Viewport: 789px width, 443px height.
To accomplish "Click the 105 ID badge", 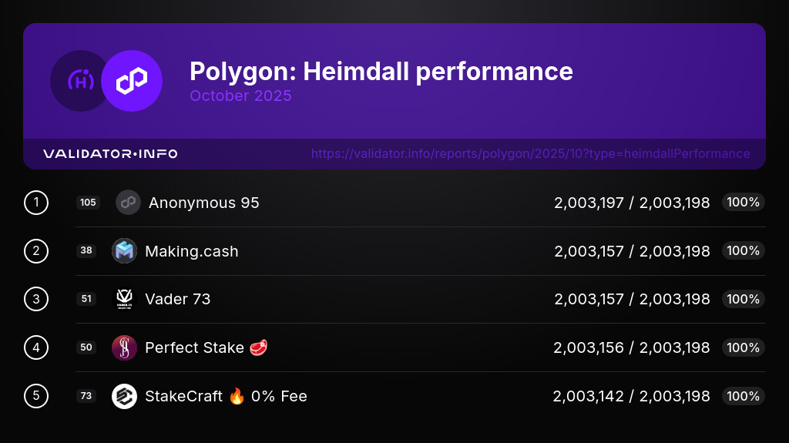I will click(x=88, y=203).
